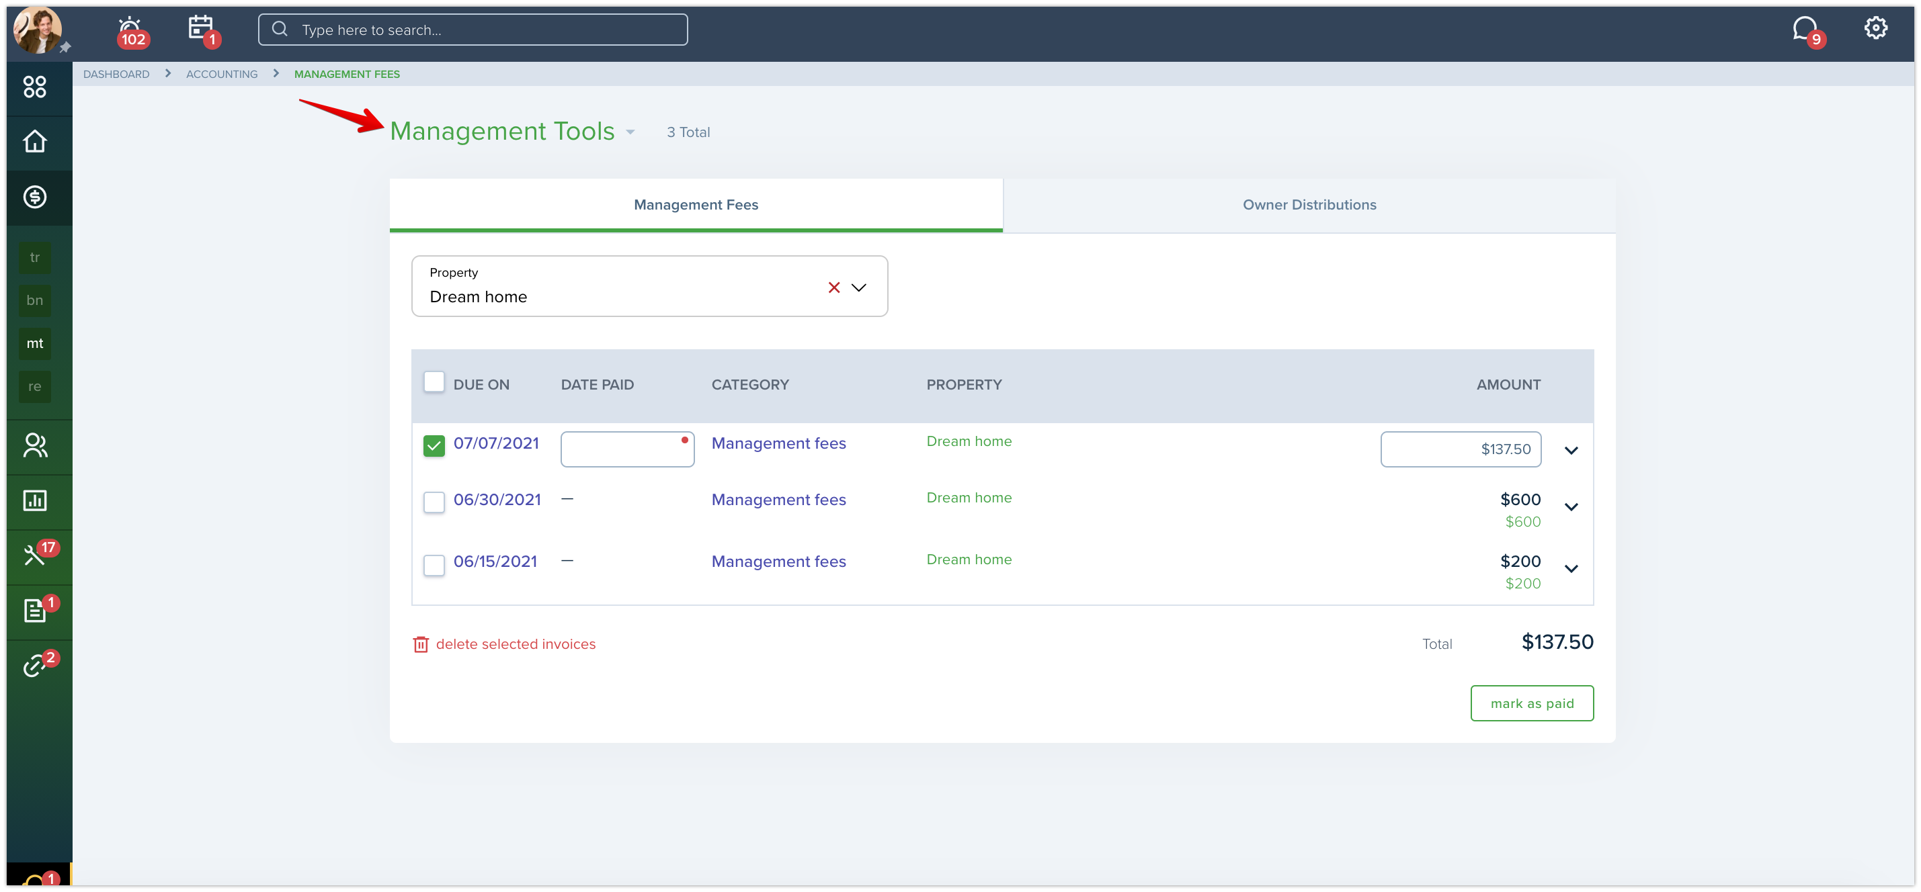Click MANAGEMENT FEES breadcrumb
Image resolution: width=1921 pixels, height=892 pixels.
347,74
